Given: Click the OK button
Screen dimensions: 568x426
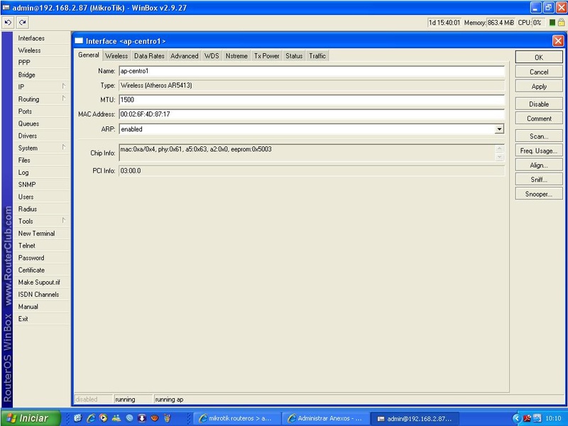Looking at the screenshot, I should point(539,58).
